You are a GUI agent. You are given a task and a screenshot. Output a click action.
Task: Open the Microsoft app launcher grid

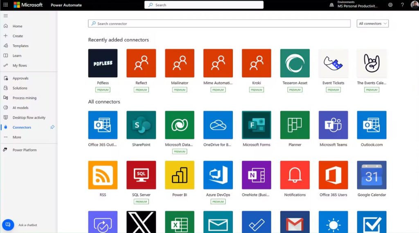pos(5,5)
